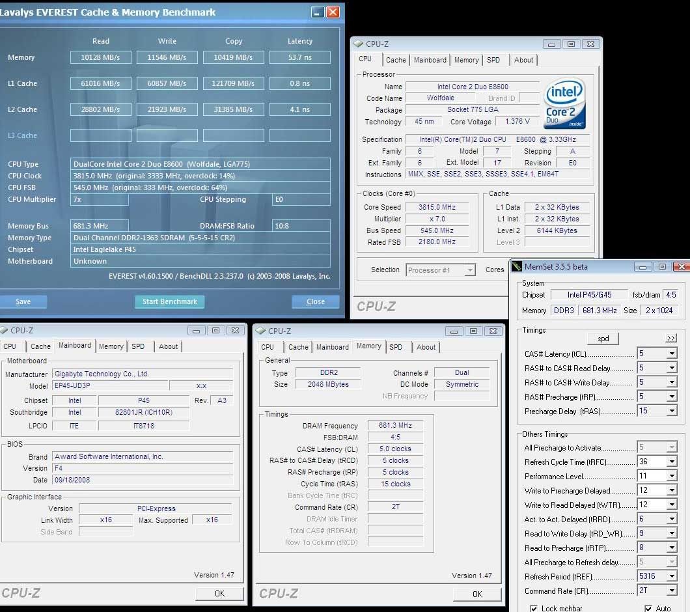Open the CAS# Latency (tCL) dropdown
This screenshot has height=612, width=690.
672,354
